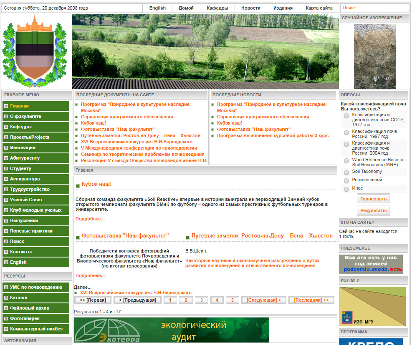Open 'Семинар по теоретическим проблемам почвоведения' document
412x345 pixels.
pos(143,155)
